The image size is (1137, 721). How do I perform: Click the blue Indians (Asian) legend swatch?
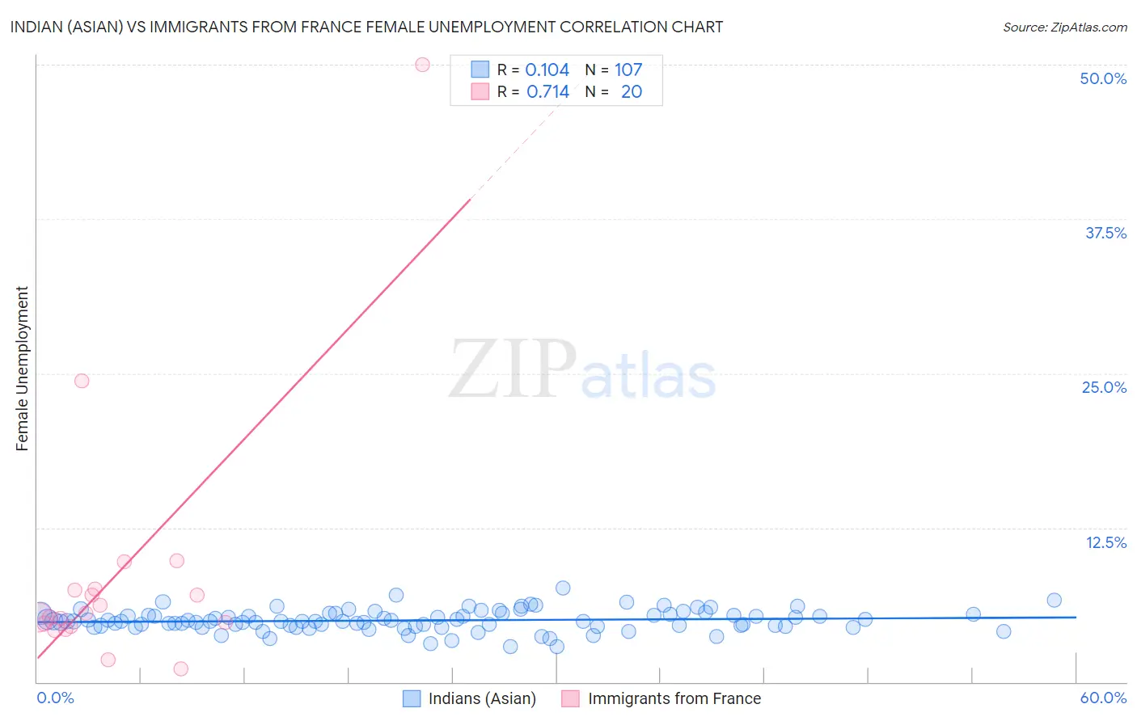(x=412, y=698)
